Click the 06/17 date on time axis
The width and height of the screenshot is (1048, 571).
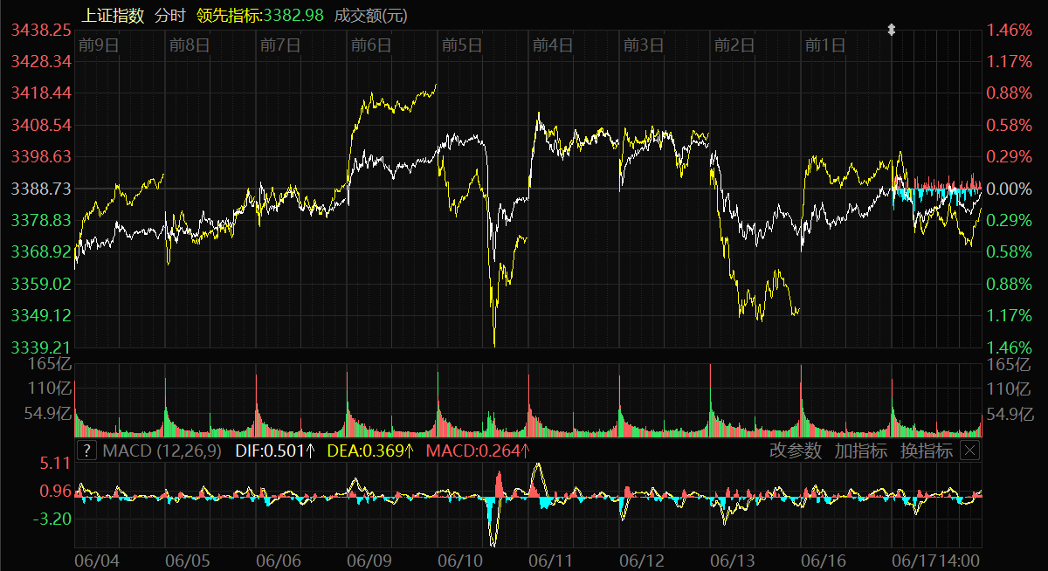point(912,558)
